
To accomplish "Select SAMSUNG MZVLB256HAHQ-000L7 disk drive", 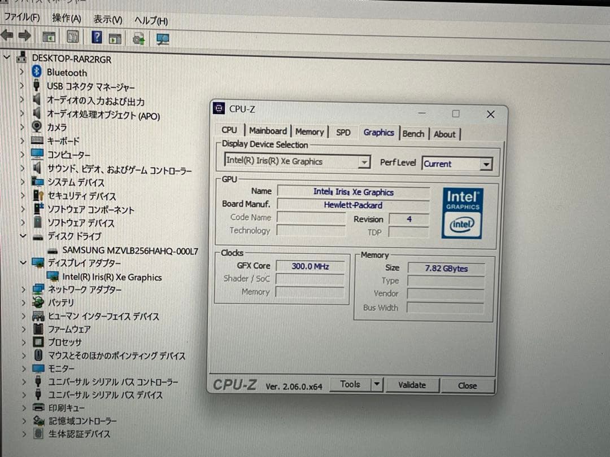I will coord(130,251).
